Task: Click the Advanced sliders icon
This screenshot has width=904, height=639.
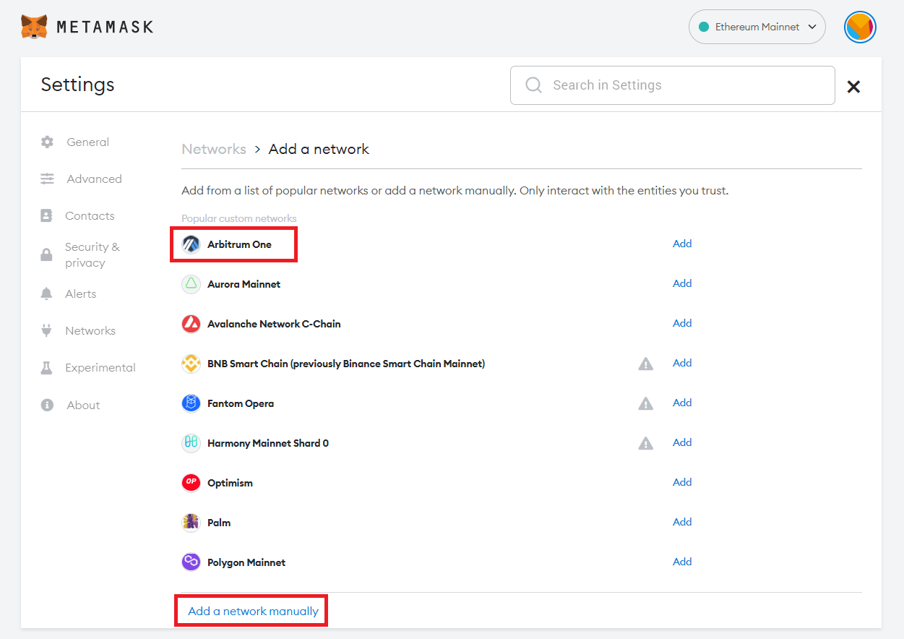Action: click(48, 179)
